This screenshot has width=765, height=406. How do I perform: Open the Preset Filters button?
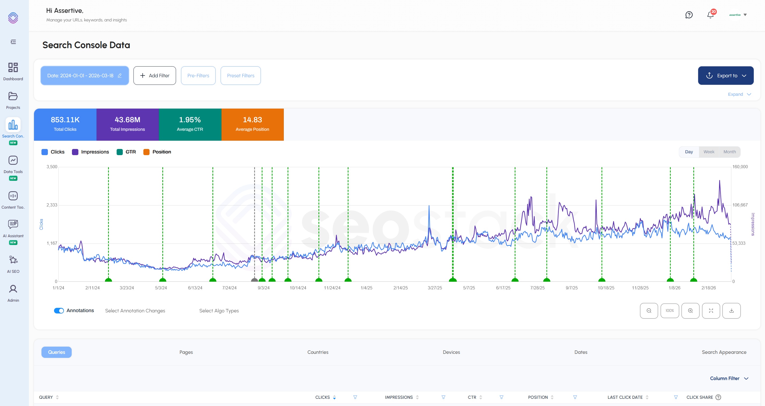pos(240,76)
